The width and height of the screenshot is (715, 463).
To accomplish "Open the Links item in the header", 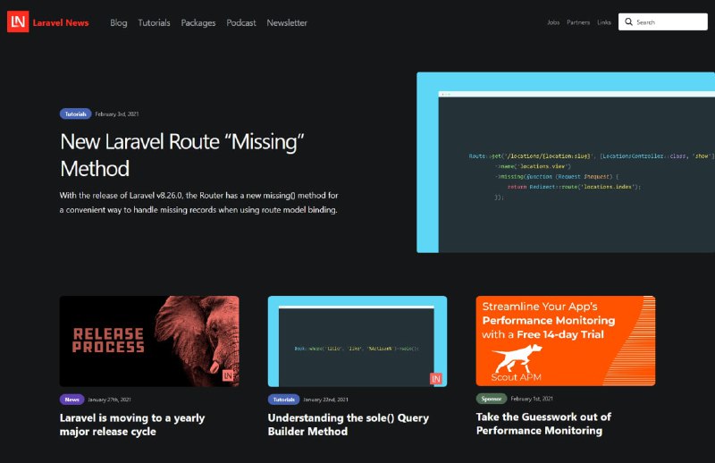I will tap(604, 22).
